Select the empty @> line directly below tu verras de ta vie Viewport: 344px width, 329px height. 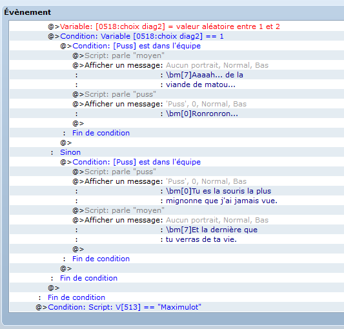177,249
